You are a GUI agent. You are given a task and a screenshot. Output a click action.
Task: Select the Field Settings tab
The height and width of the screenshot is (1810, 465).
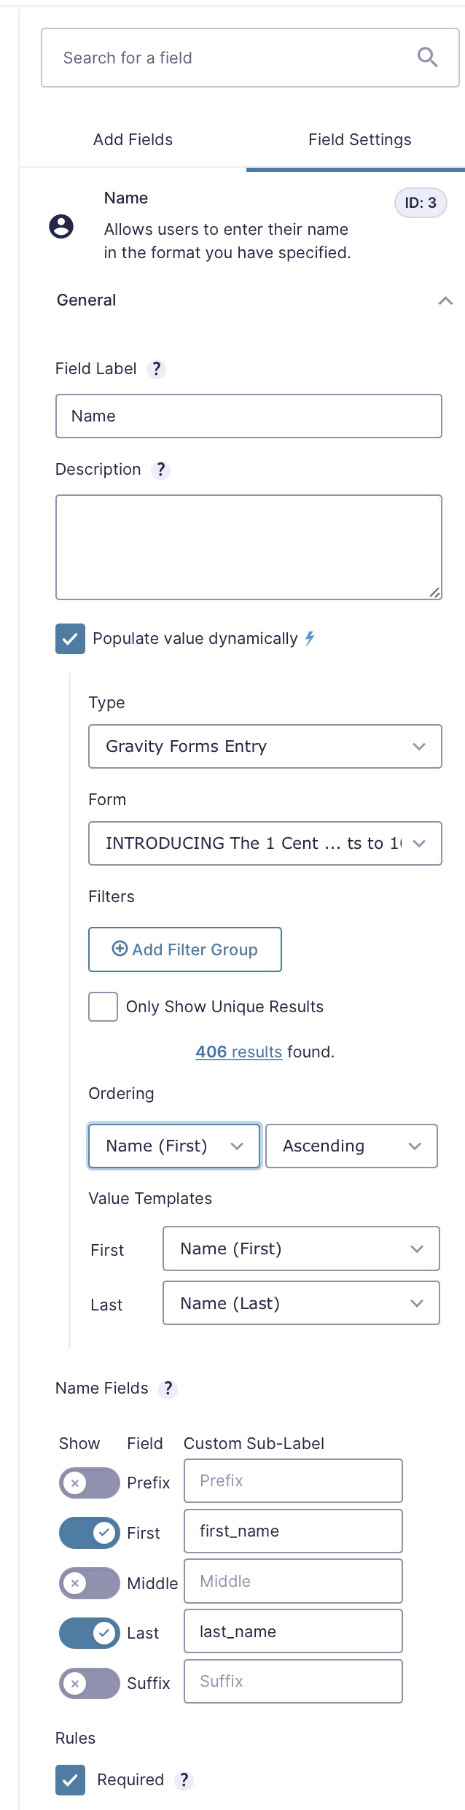359,139
